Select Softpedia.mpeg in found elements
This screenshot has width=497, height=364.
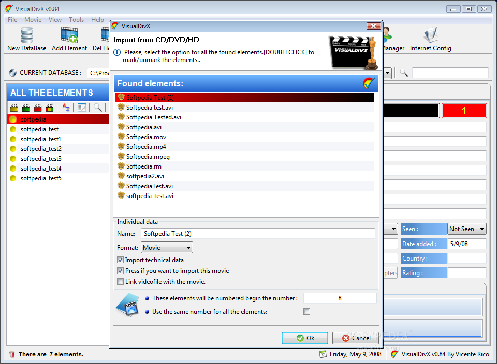(x=244, y=156)
